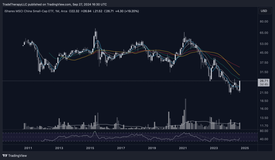The image size is (275, 160).
Task: Click the TradeTherapyLLC publisher name
Action: [14, 4]
